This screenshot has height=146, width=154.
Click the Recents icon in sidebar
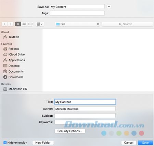pos(5,49)
